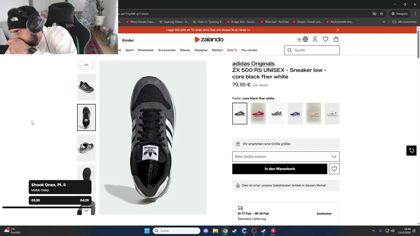Screen dimensions: 420x236
Task: Open the wishlist heart in header
Action: click(x=325, y=39)
